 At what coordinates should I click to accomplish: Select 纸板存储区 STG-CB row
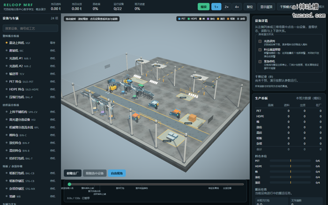click(x=30, y=181)
